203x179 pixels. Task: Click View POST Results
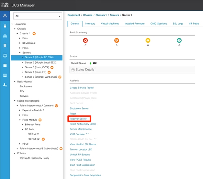[x=80, y=160]
